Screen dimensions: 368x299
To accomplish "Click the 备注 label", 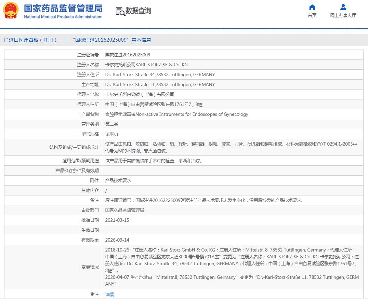I will tap(95, 200).
